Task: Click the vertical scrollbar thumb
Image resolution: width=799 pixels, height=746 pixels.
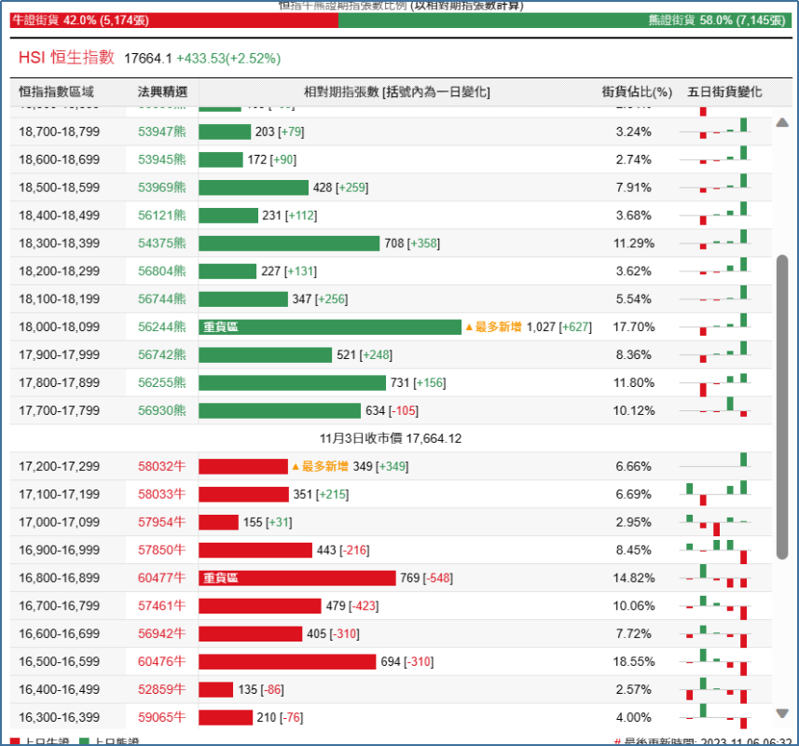Action: pyautogui.click(x=782, y=407)
